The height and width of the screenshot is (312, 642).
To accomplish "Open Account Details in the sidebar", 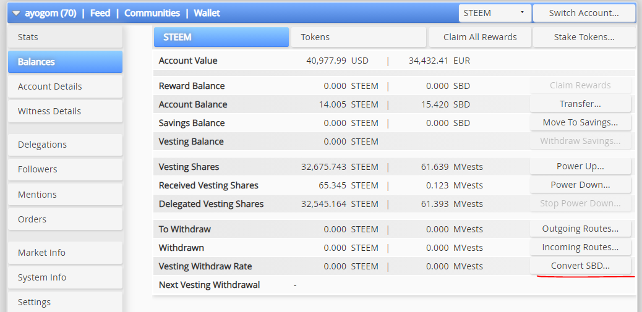I will pos(65,86).
